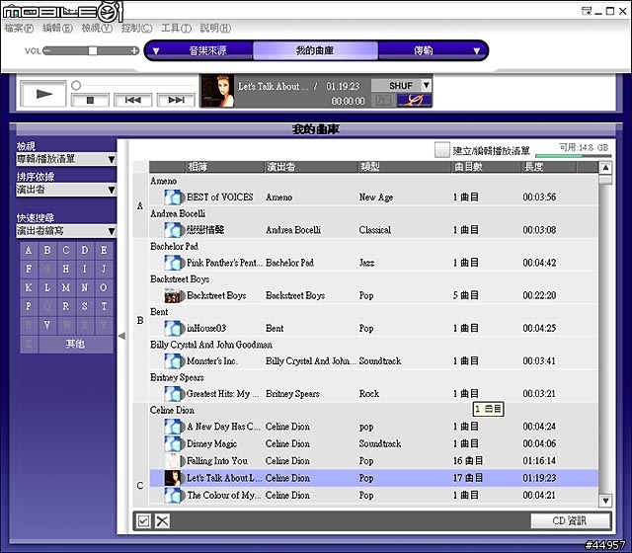Filter artists by letter M
Viewport: 632px width, 553px height.
pos(66,287)
